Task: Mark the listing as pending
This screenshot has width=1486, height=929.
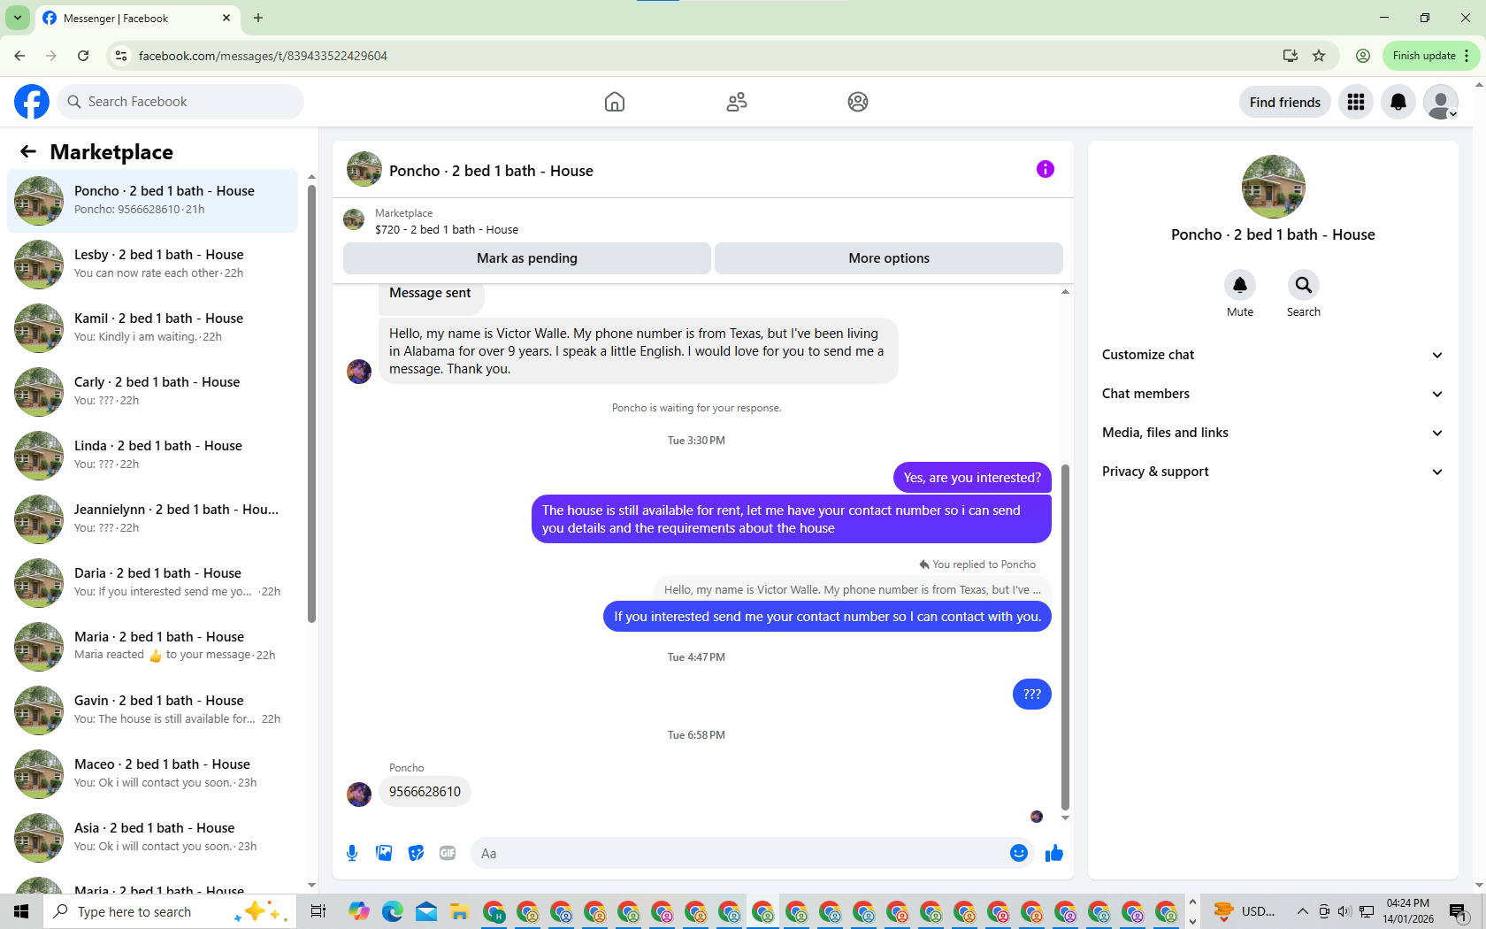Action: point(527,258)
